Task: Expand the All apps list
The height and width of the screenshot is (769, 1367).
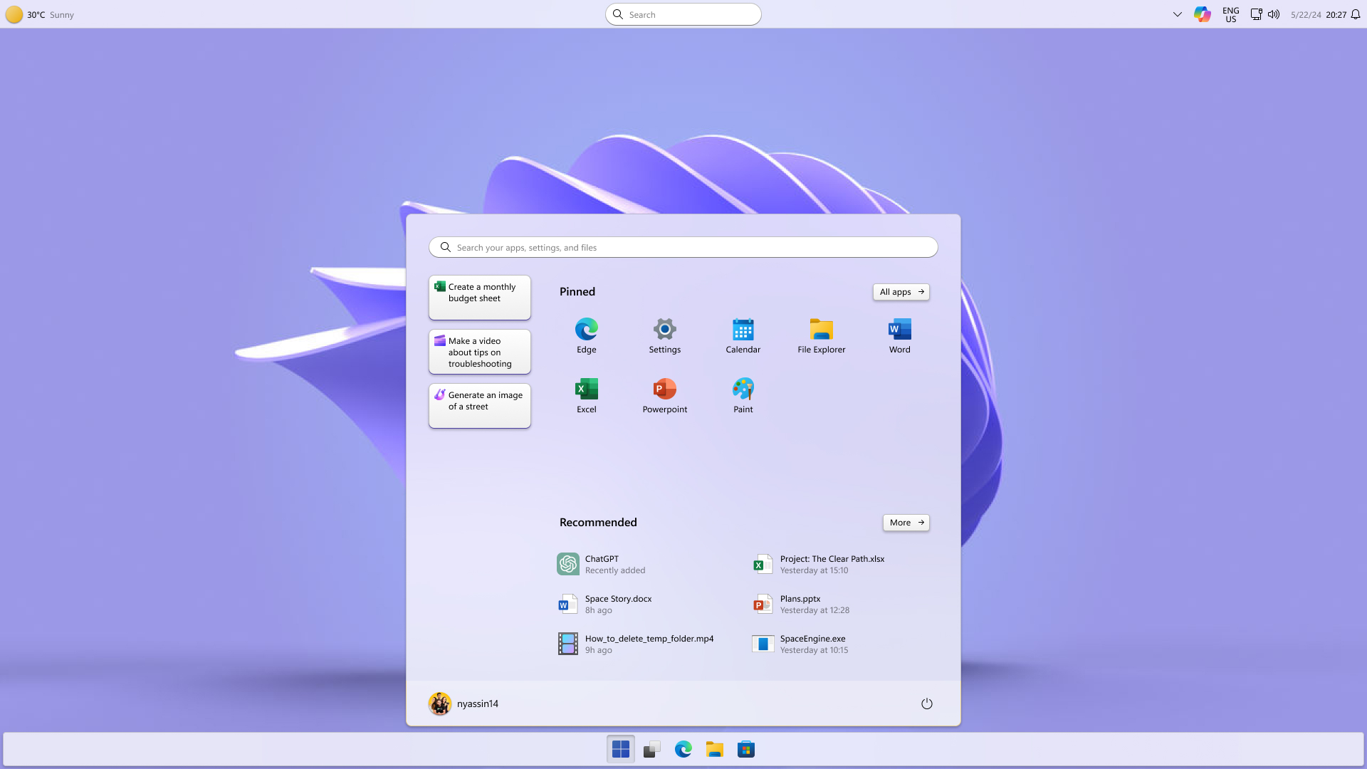Action: coord(901,292)
